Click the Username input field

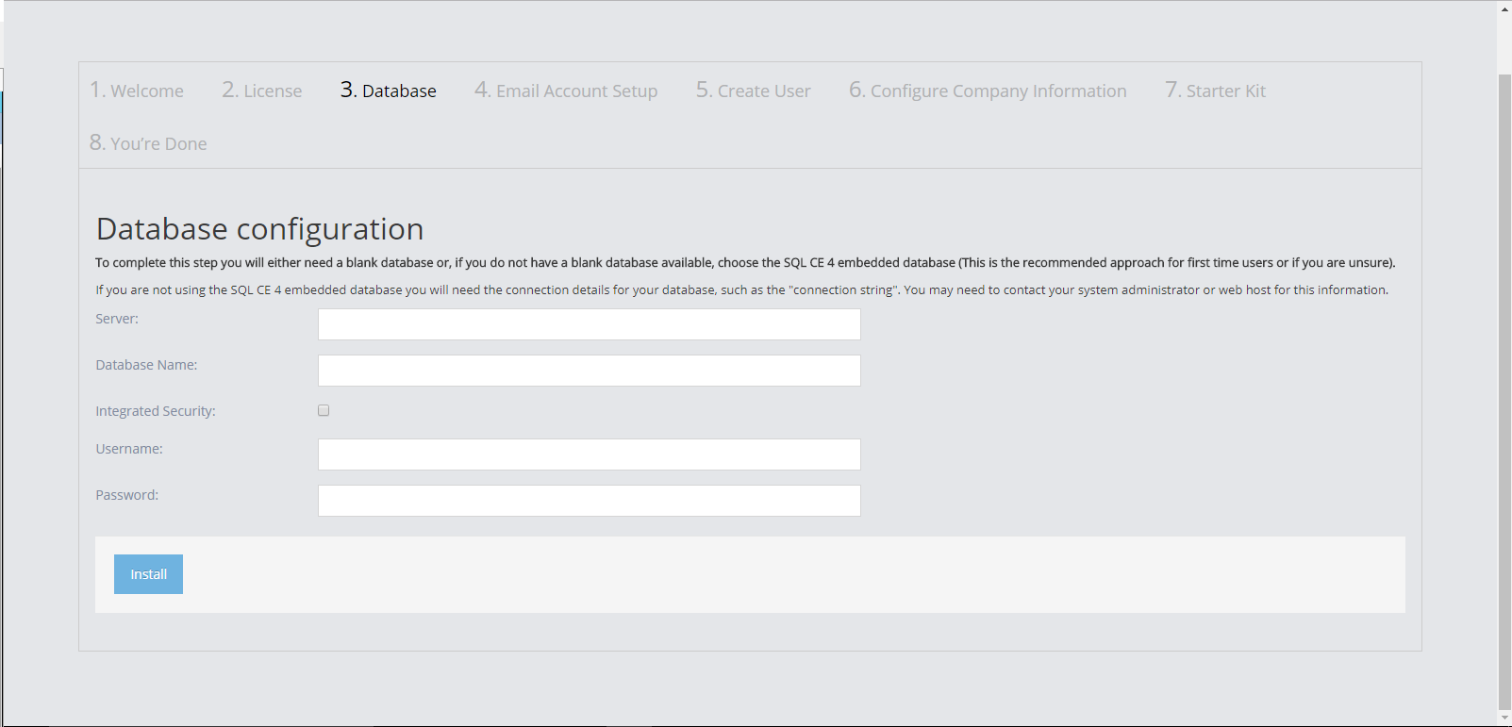pos(589,454)
